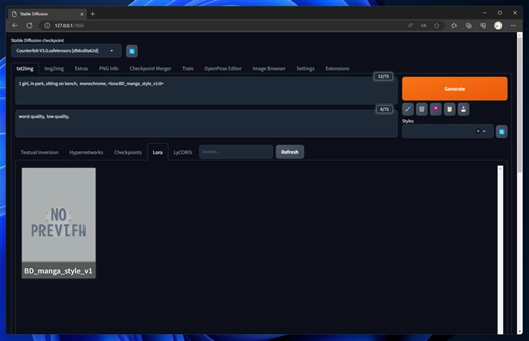Open browser essentials heart icon
This screenshot has width=529, height=341.
483,25
